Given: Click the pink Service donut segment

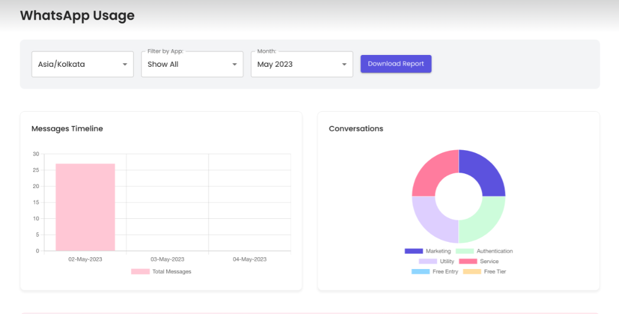Looking at the screenshot, I should pyautogui.click(x=433, y=171).
